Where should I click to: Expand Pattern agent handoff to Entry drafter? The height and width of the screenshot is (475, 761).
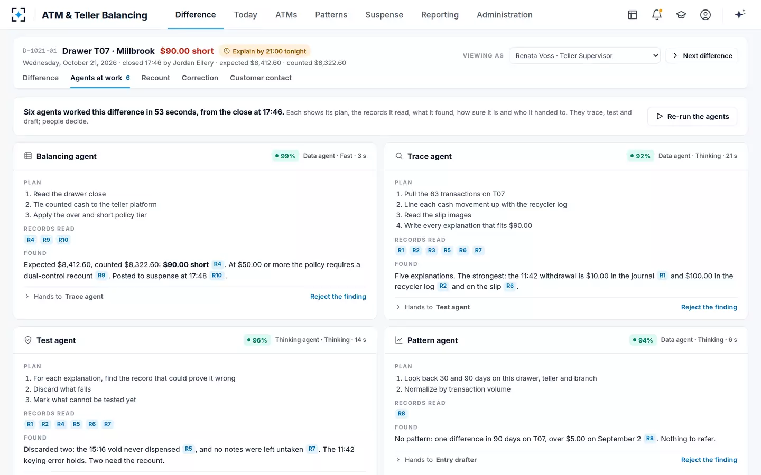(x=436, y=460)
